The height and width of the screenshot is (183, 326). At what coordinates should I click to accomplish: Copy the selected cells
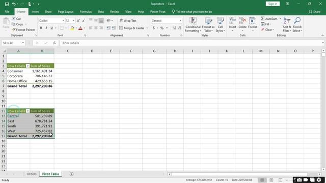click(x=17, y=24)
